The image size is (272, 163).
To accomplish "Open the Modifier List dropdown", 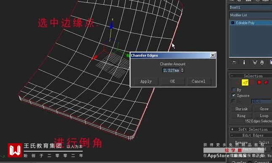I will [x=251, y=15].
